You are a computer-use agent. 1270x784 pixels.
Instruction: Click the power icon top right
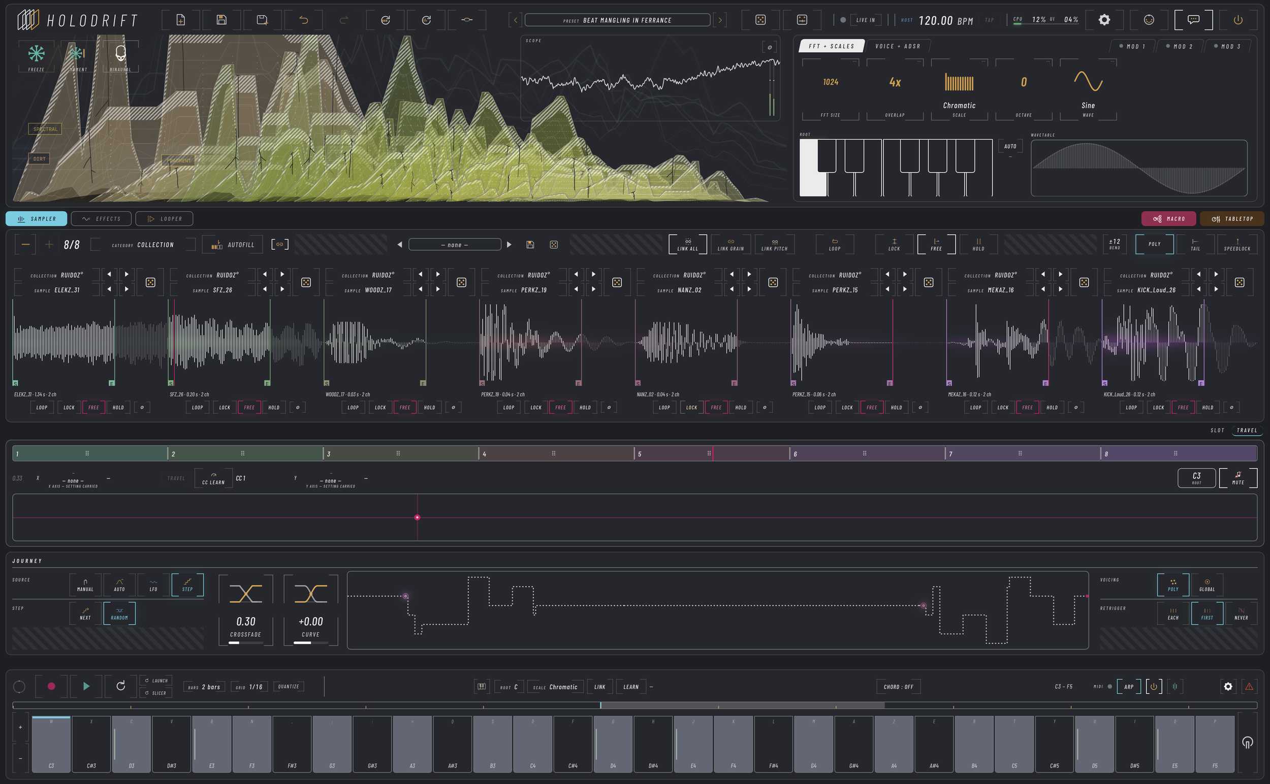[1238, 20]
